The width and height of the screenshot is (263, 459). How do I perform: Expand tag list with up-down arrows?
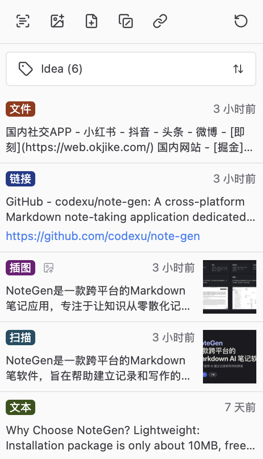[x=238, y=69]
